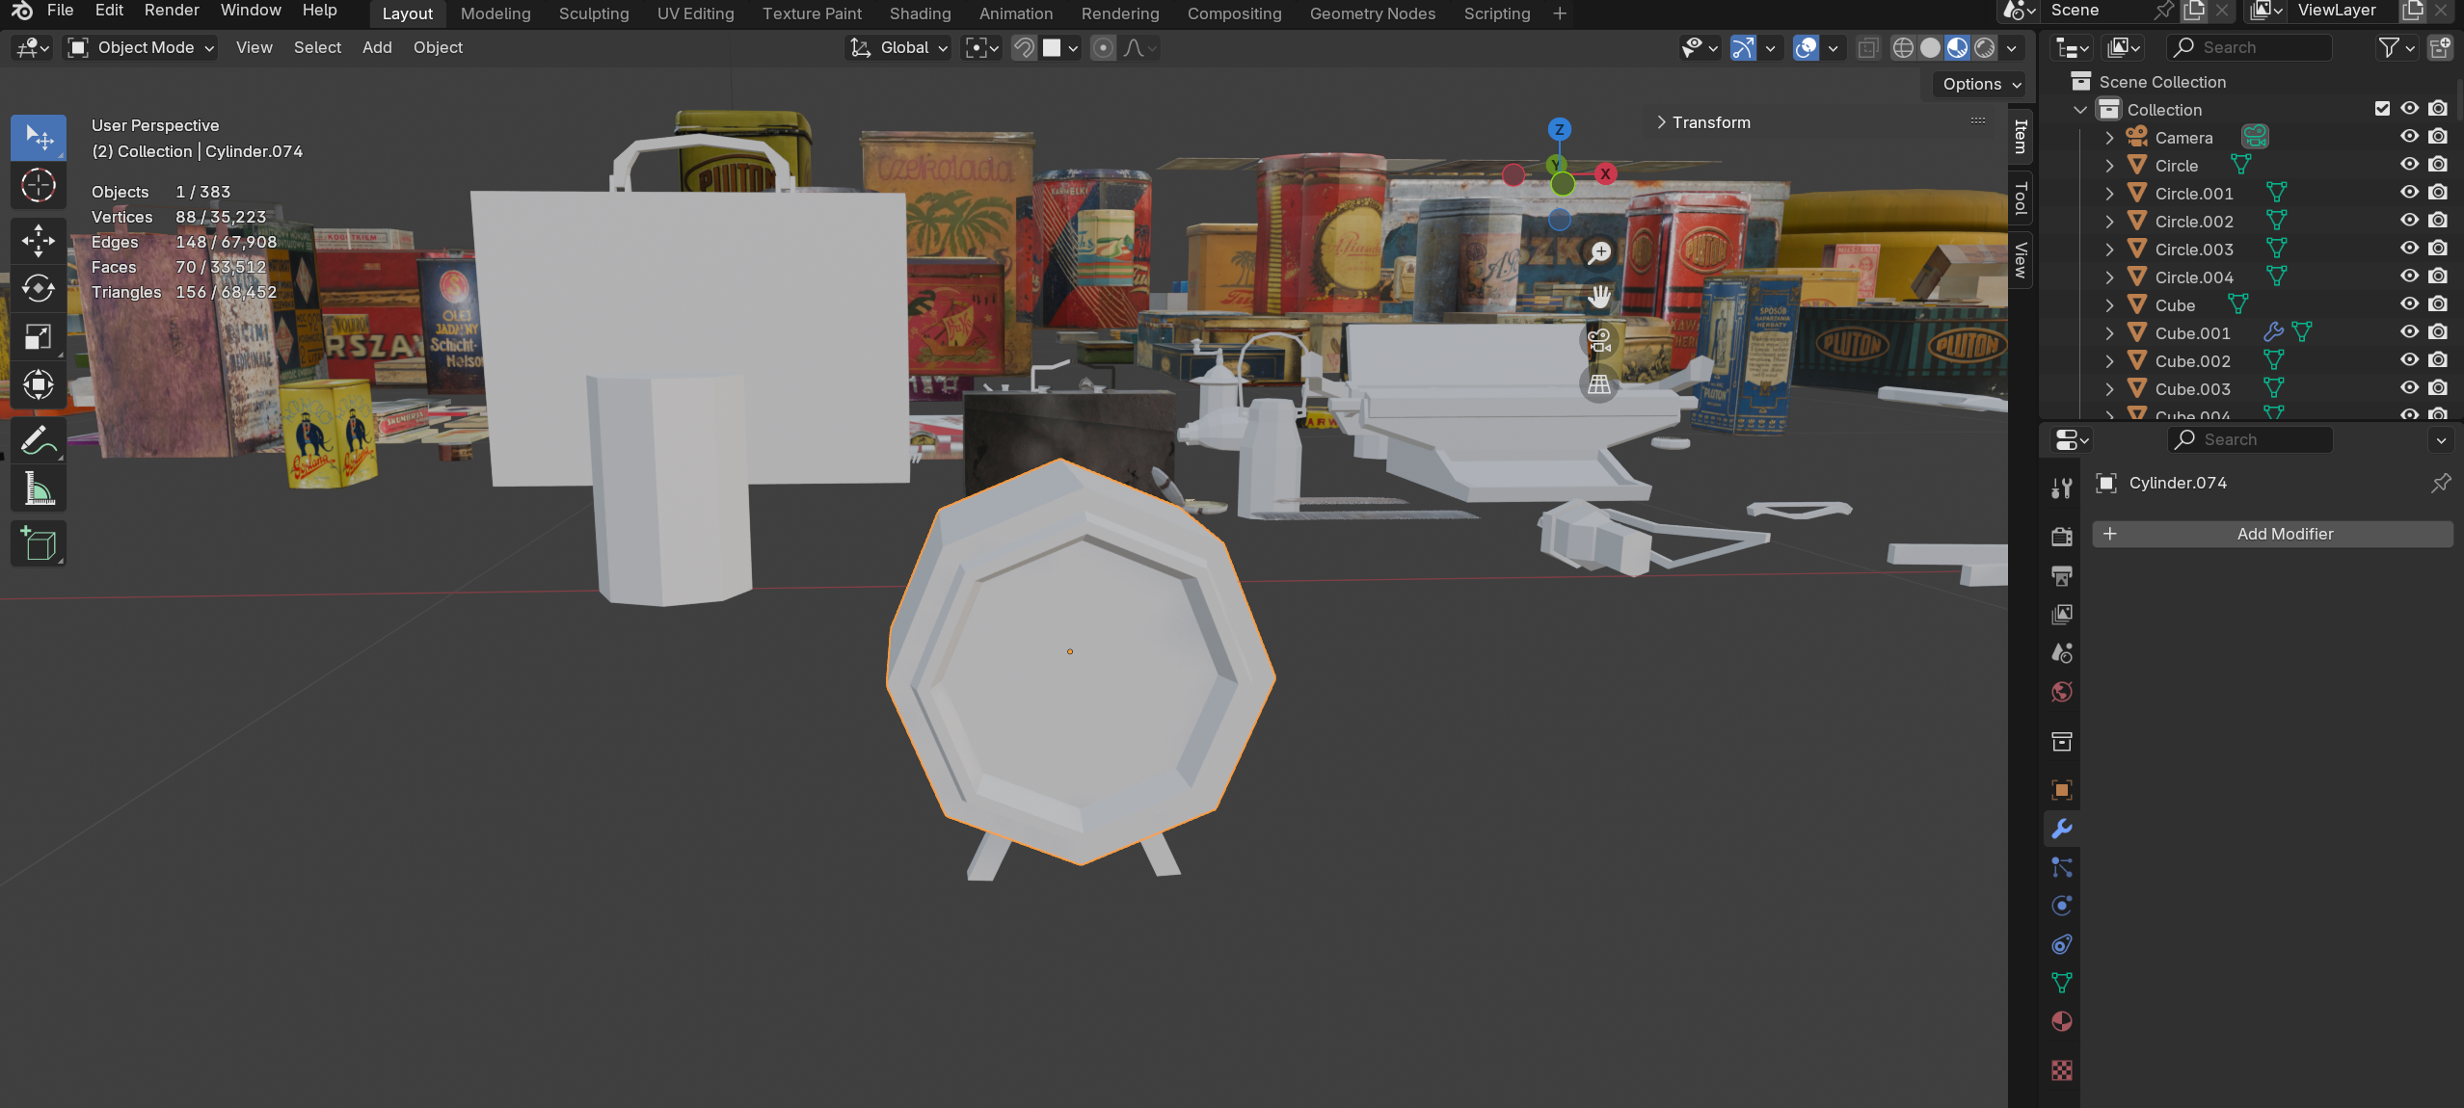Click the Add Cube tool
The width and height of the screenshot is (2464, 1108).
(x=38, y=544)
